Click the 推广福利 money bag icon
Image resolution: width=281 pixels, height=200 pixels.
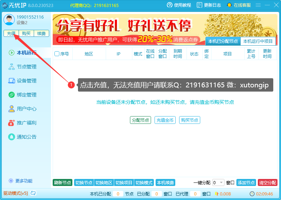coord(12,123)
